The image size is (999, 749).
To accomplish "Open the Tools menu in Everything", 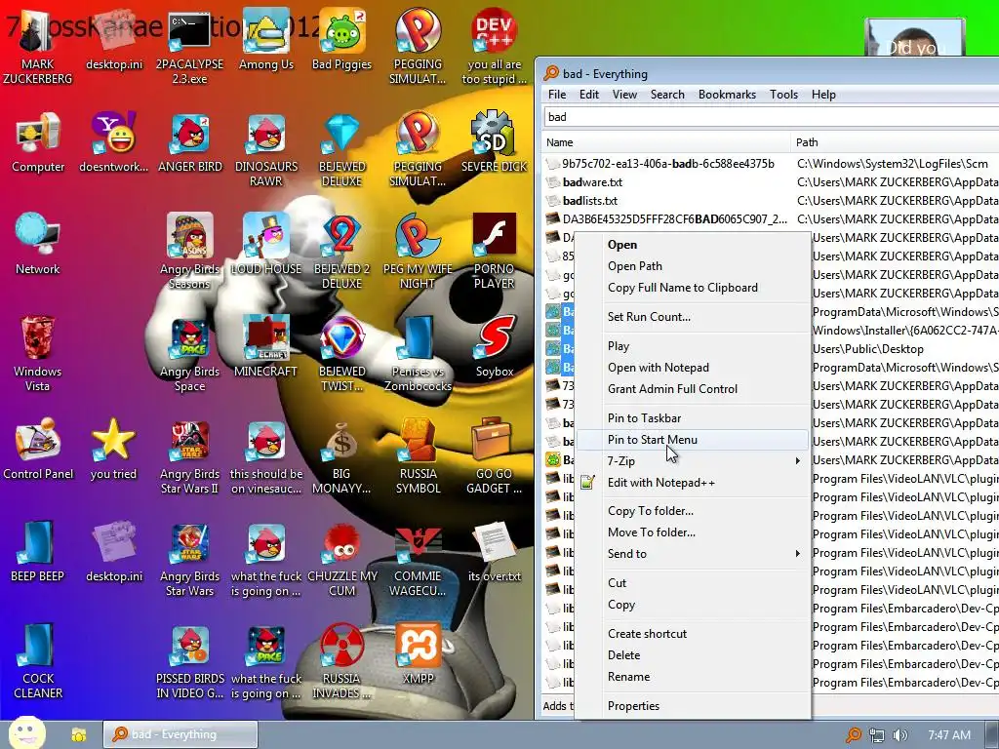I will [783, 95].
